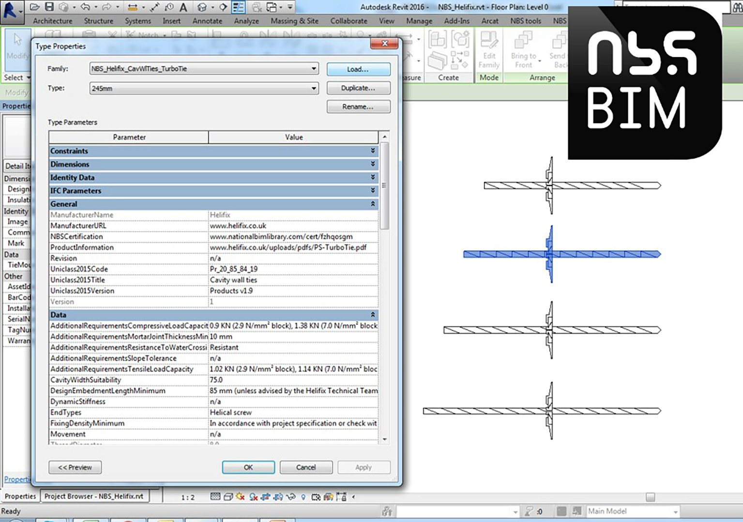Switch to Project Browser - NBS_Helifix.rvt tab

click(94, 496)
